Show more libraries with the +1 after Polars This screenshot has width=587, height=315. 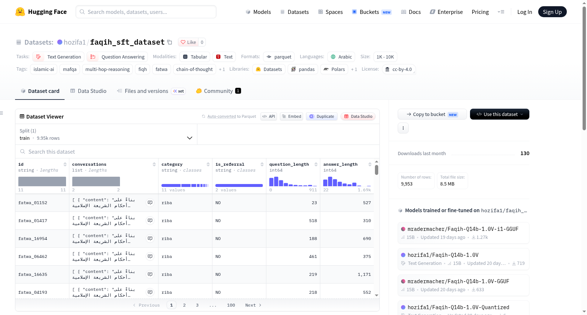pyautogui.click(x=354, y=69)
